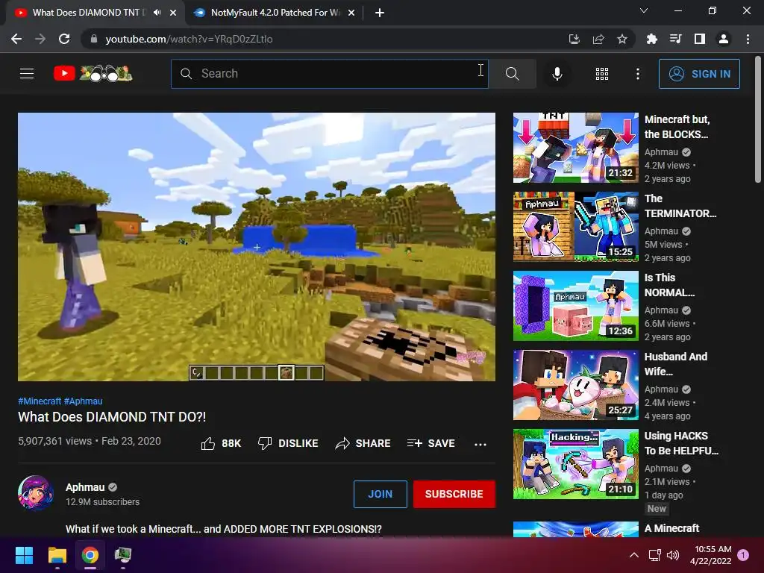The height and width of the screenshot is (573, 764).
Task: Open Chrome profile avatar icon
Action: (724, 39)
